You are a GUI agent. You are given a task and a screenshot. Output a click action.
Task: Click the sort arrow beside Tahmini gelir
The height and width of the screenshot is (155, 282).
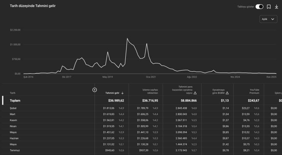(122, 93)
